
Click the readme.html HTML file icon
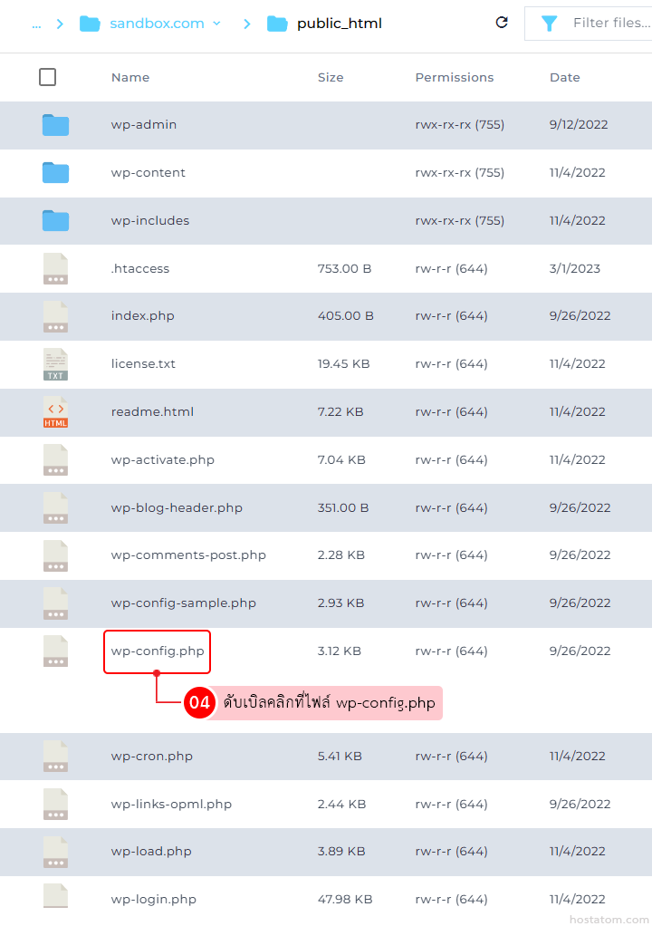(55, 412)
